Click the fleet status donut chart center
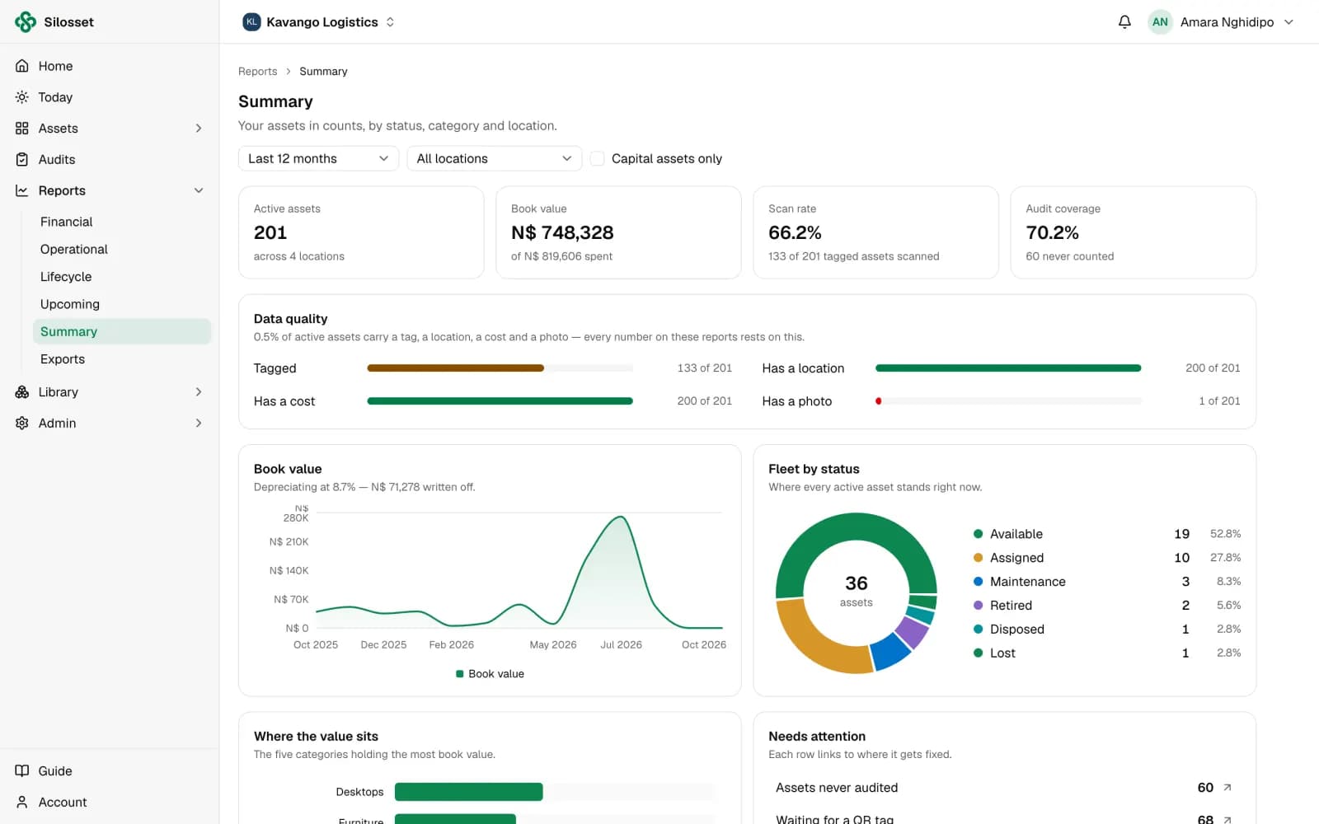 (857, 592)
